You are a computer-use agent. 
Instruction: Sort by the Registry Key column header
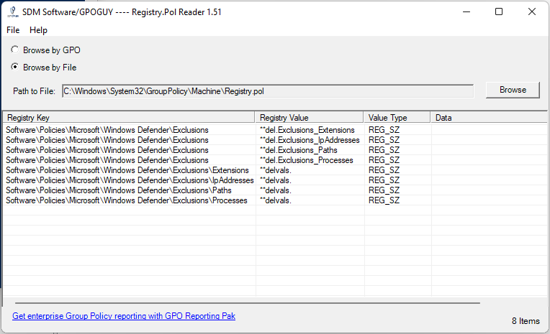[x=129, y=118]
